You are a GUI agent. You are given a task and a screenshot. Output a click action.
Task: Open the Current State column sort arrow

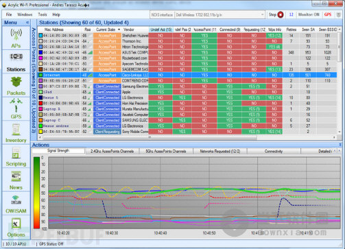[x=119, y=29]
